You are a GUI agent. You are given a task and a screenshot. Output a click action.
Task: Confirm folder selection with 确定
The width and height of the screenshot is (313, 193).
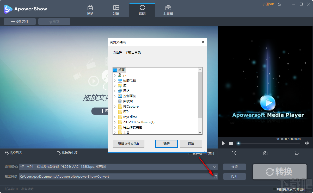click(x=166, y=144)
